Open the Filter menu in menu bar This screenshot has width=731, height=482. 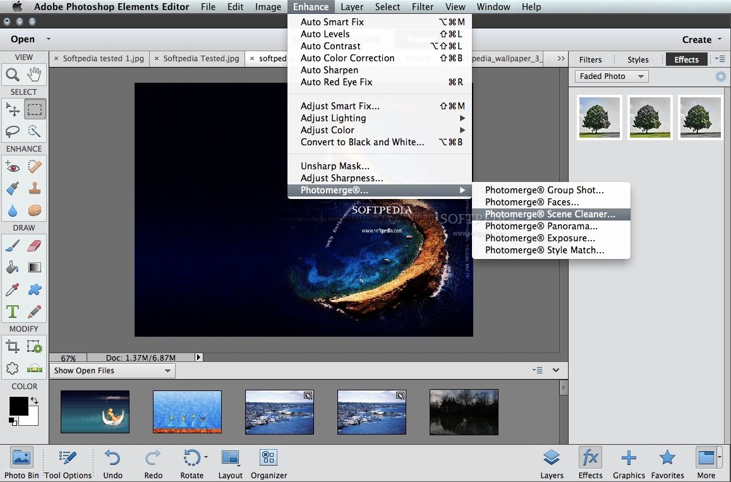423,6
